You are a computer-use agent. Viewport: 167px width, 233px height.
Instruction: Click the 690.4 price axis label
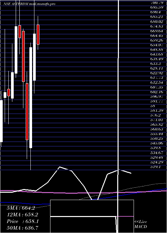(156, 12)
